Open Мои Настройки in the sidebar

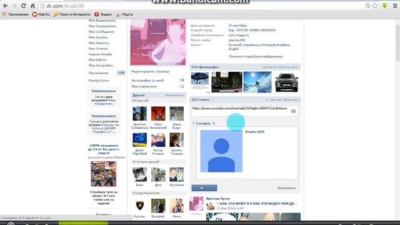[x=101, y=65]
